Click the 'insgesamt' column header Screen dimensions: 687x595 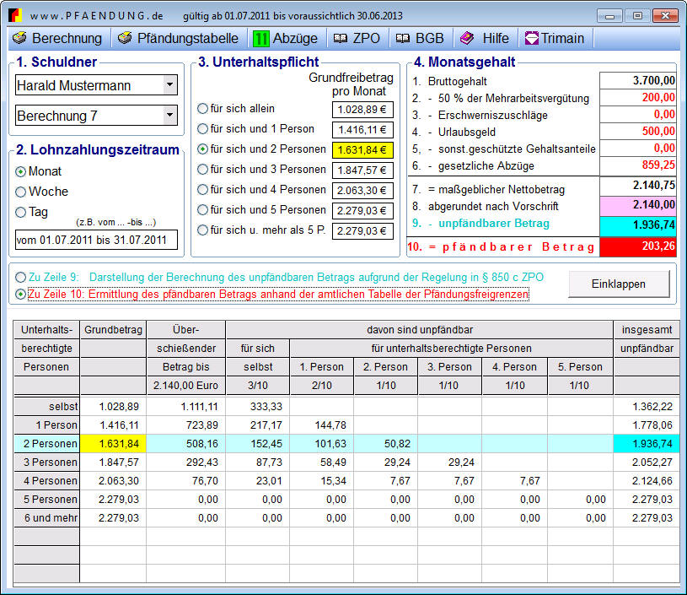click(x=647, y=329)
